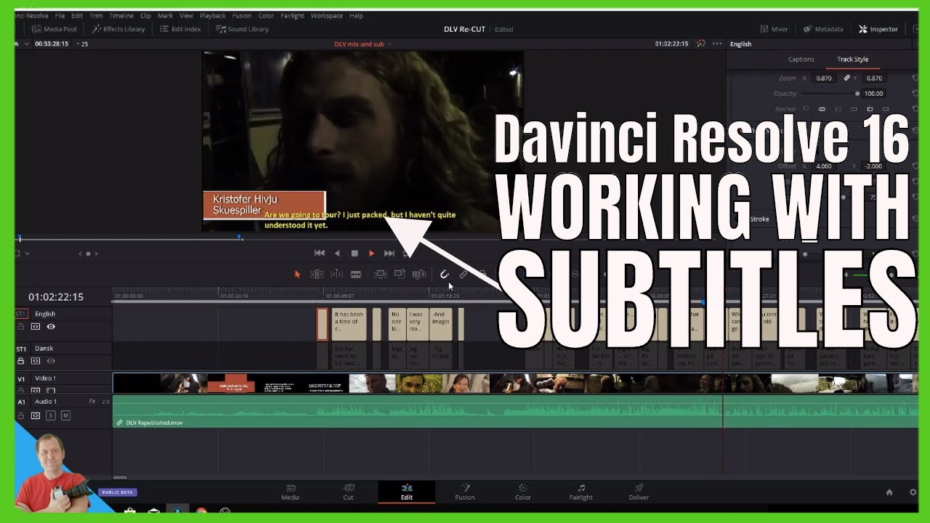This screenshot has width=930, height=523.
Task: Toggle visibility eye of English subtitle track
Action: tap(51, 327)
